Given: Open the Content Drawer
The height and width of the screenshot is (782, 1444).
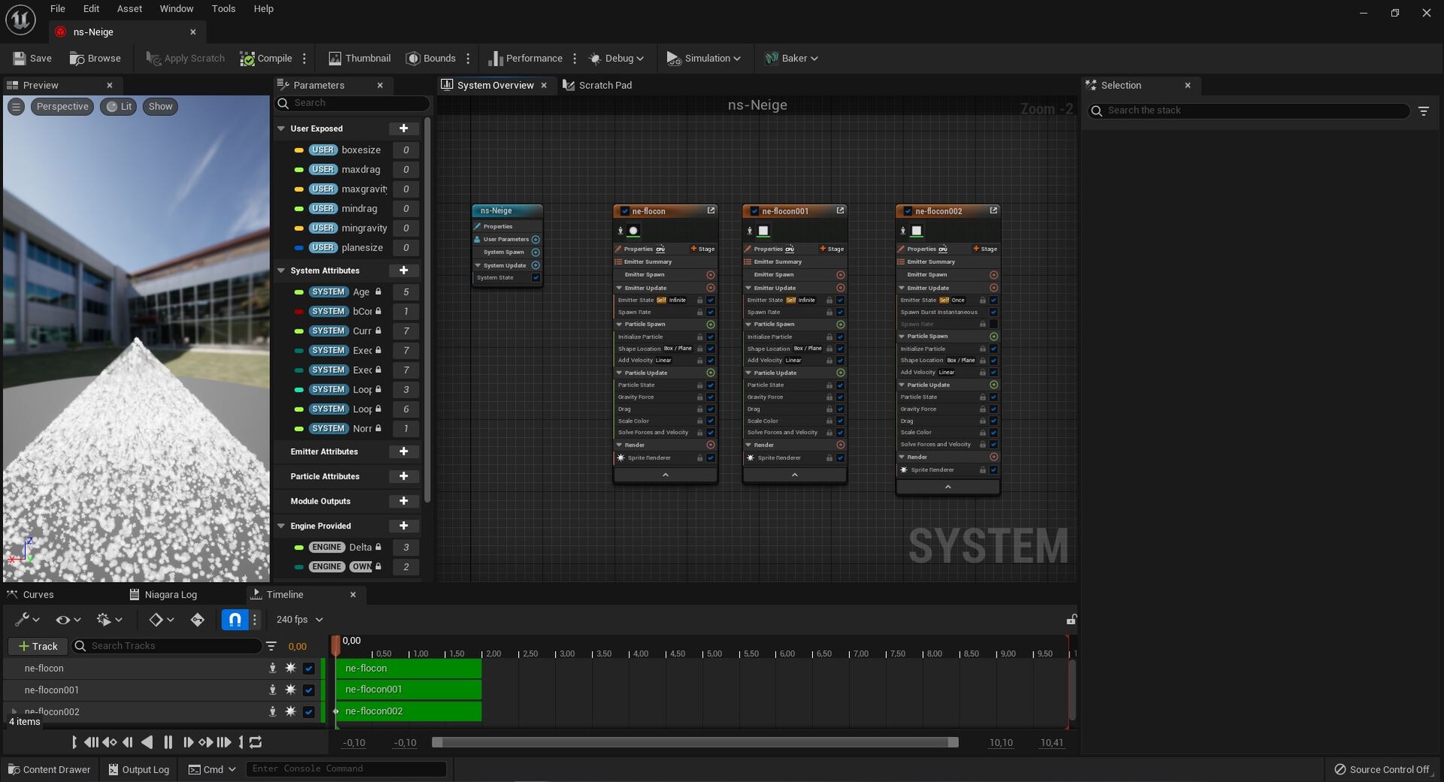Looking at the screenshot, I should 49,769.
